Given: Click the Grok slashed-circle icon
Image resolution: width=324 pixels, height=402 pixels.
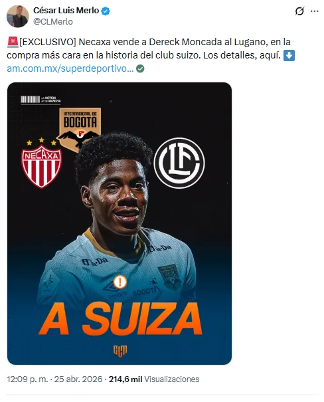Looking at the screenshot, I should [x=299, y=11].
